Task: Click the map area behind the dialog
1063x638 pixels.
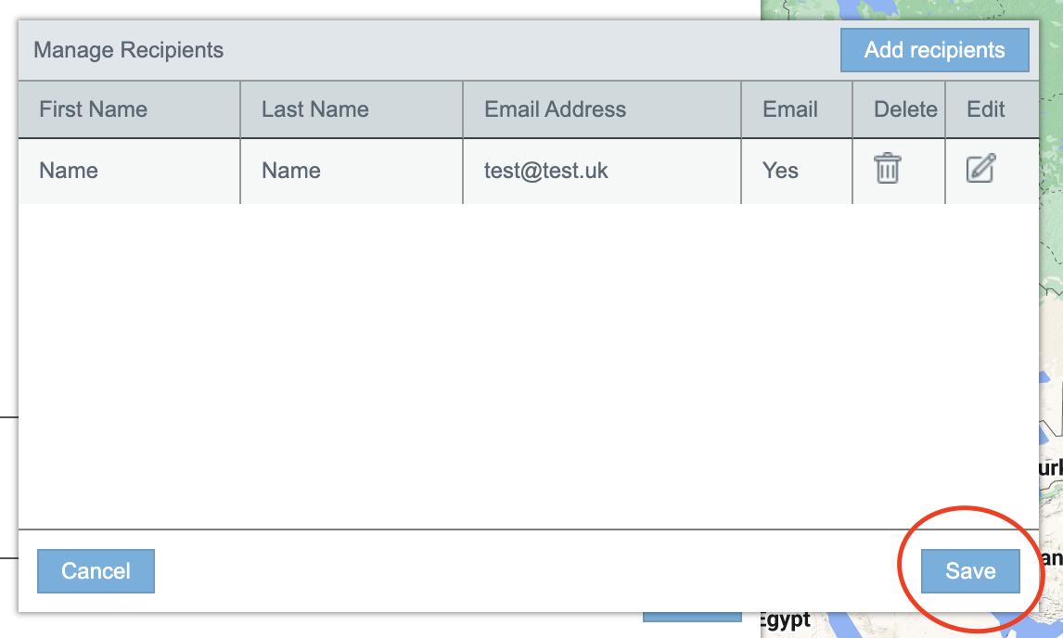Action: [1052, 278]
